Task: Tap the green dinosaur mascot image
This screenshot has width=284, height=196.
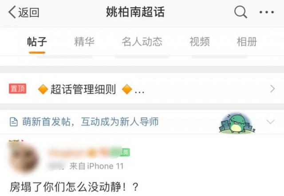Action: click(x=237, y=123)
